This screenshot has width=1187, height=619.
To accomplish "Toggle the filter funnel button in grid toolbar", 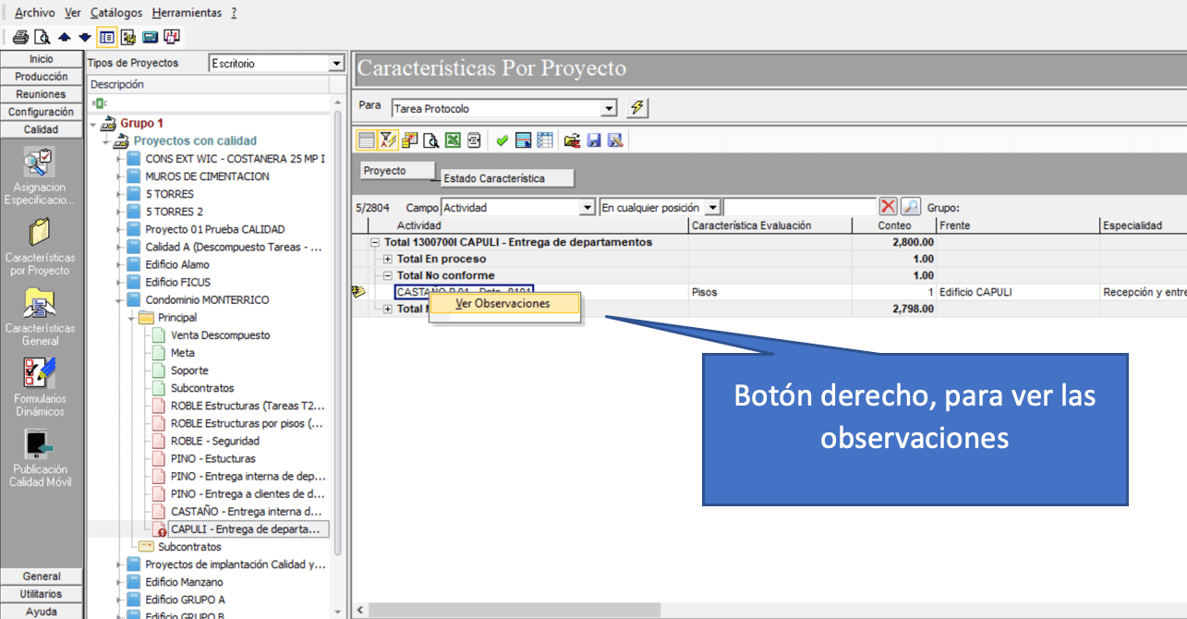I will pyautogui.click(x=388, y=140).
